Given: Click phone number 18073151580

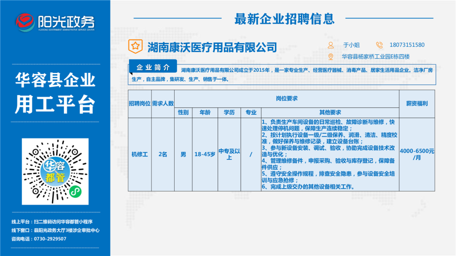Looking at the screenshot, I should pyautogui.click(x=407, y=45).
